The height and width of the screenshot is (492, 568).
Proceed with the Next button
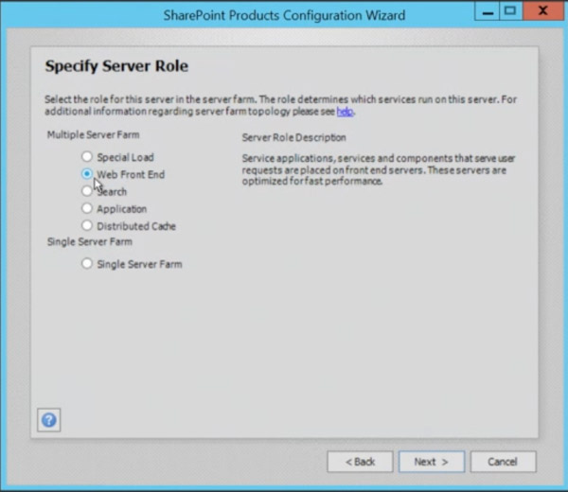(x=432, y=462)
